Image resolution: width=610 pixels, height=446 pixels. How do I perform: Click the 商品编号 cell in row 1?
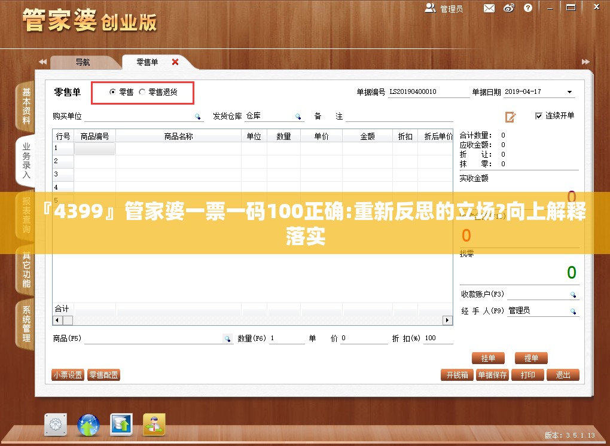pyautogui.click(x=95, y=148)
